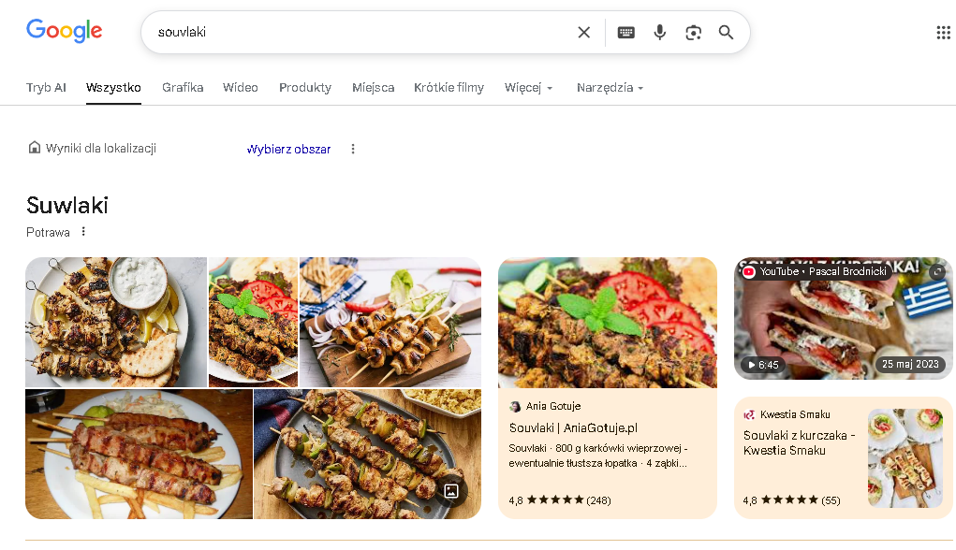Switch to the Tryb AI tab
956x550 pixels.
(46, 88)
